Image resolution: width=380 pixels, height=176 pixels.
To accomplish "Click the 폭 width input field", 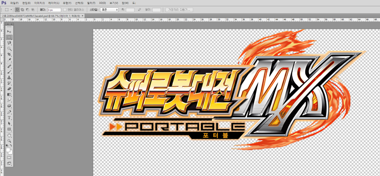I will 130,10.
